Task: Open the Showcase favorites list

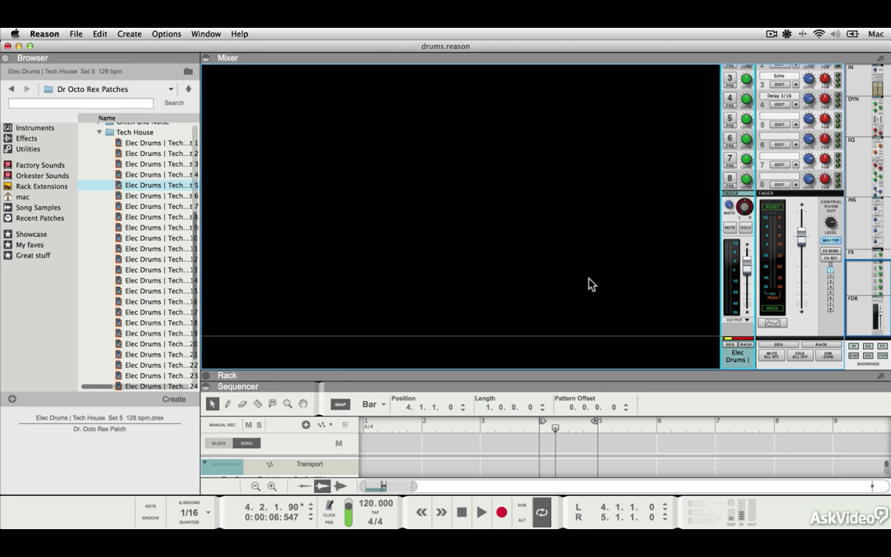Action: 31,235
